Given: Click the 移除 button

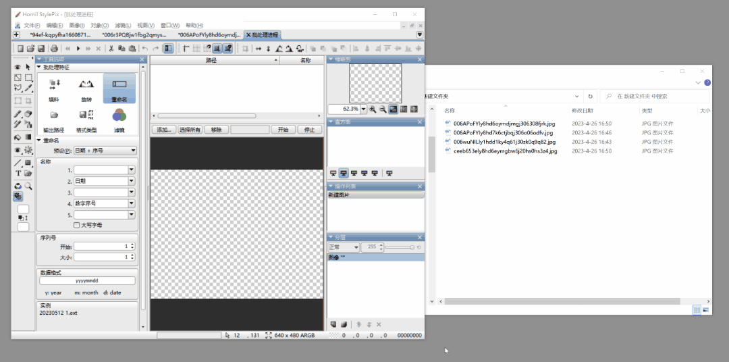Looking at the screenshot, I should click(216, 130).
